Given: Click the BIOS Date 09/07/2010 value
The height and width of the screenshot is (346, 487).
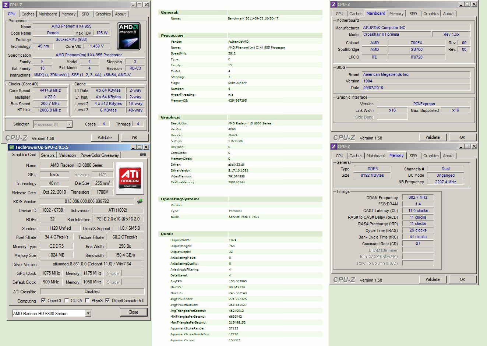Looking at the screenshot, I should (x=416, y=88).
